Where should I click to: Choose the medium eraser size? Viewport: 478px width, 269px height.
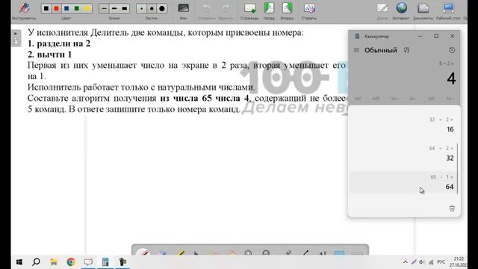(152, 8)
